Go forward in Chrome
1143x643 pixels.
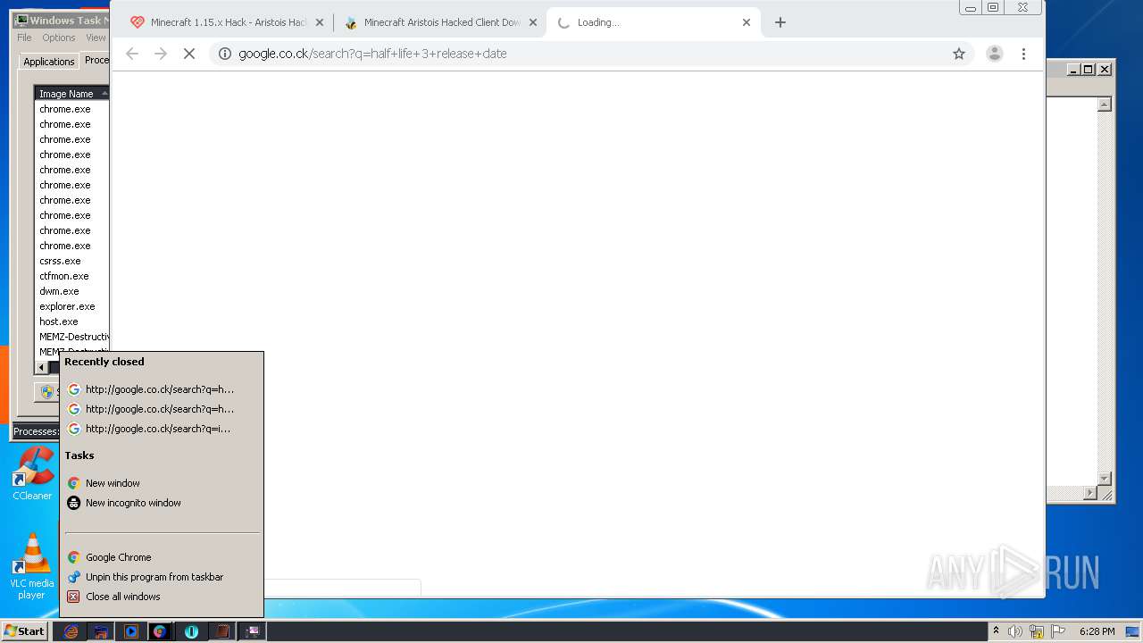point(161,54)
